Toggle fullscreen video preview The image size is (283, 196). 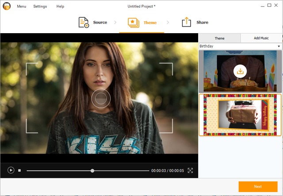point(190,170)
